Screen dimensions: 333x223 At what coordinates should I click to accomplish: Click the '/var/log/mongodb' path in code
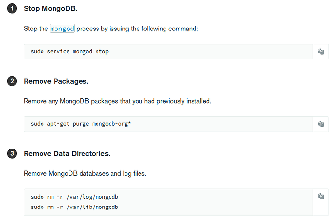pyautogui.click(x=94, y=197)
